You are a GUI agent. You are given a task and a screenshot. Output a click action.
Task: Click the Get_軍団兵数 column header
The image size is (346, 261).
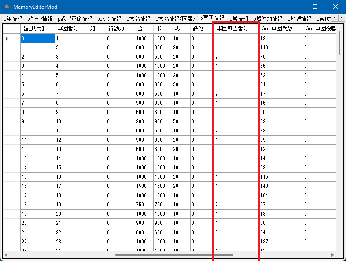coord(280,29)
